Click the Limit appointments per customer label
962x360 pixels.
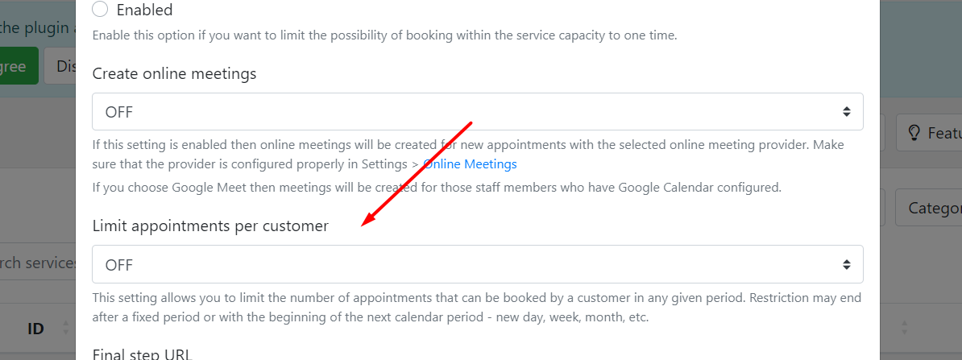pyautogui.click(x=210, y=226)
